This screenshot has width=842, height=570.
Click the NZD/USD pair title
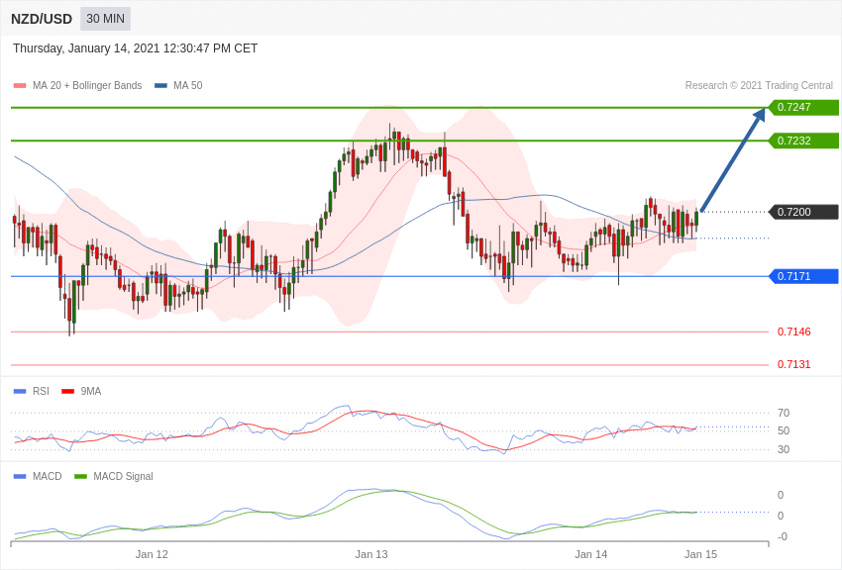click(42, 20)
